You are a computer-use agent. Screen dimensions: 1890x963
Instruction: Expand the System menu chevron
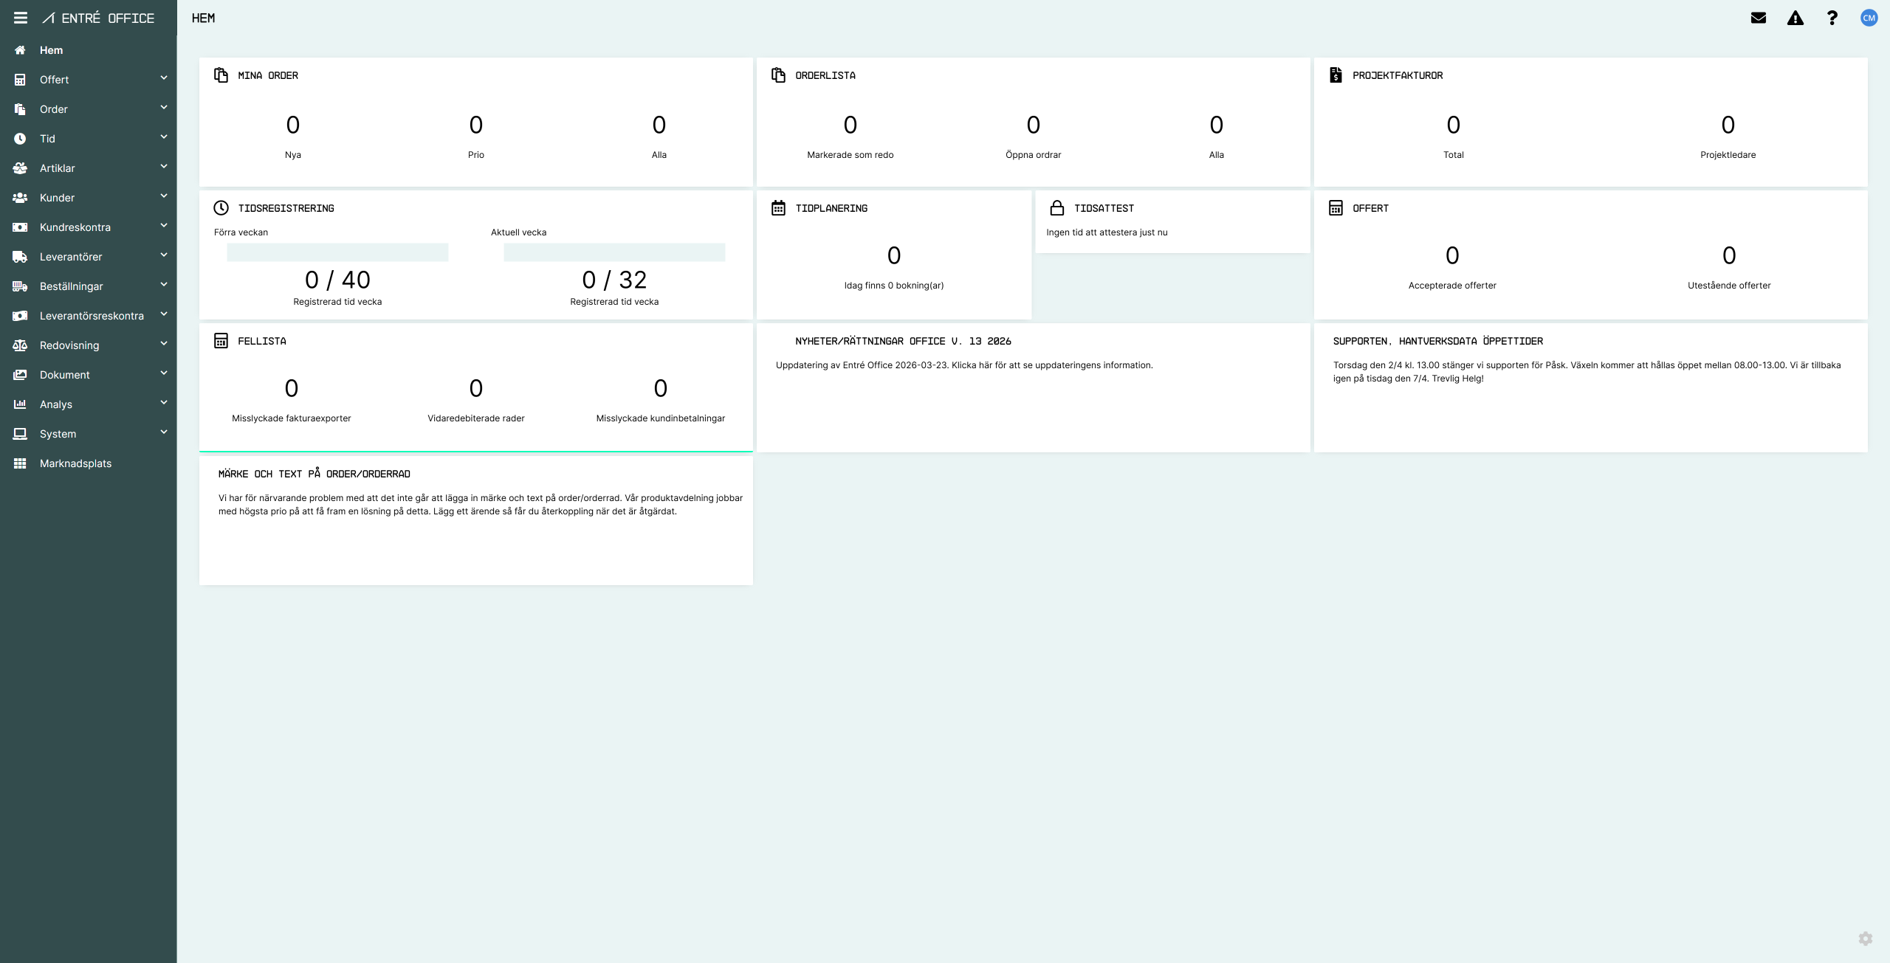[x=164, y=432]
